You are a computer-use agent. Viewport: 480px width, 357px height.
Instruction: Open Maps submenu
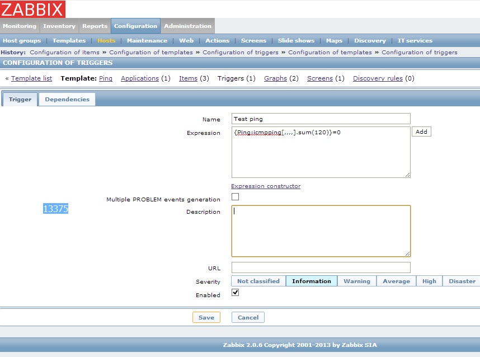point(334,40)
